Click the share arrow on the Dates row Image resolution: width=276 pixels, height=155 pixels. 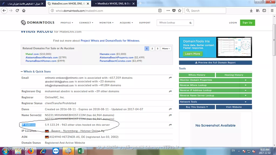click(x=170, y=109)
